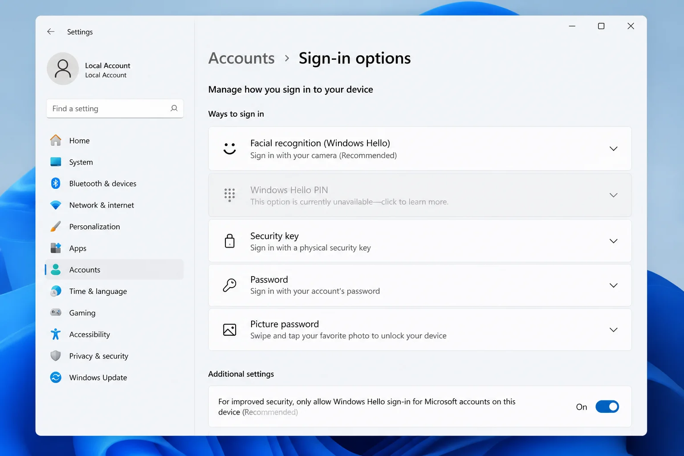
Task: Click 'Sign in with your account's password' text
Action: 315,291
